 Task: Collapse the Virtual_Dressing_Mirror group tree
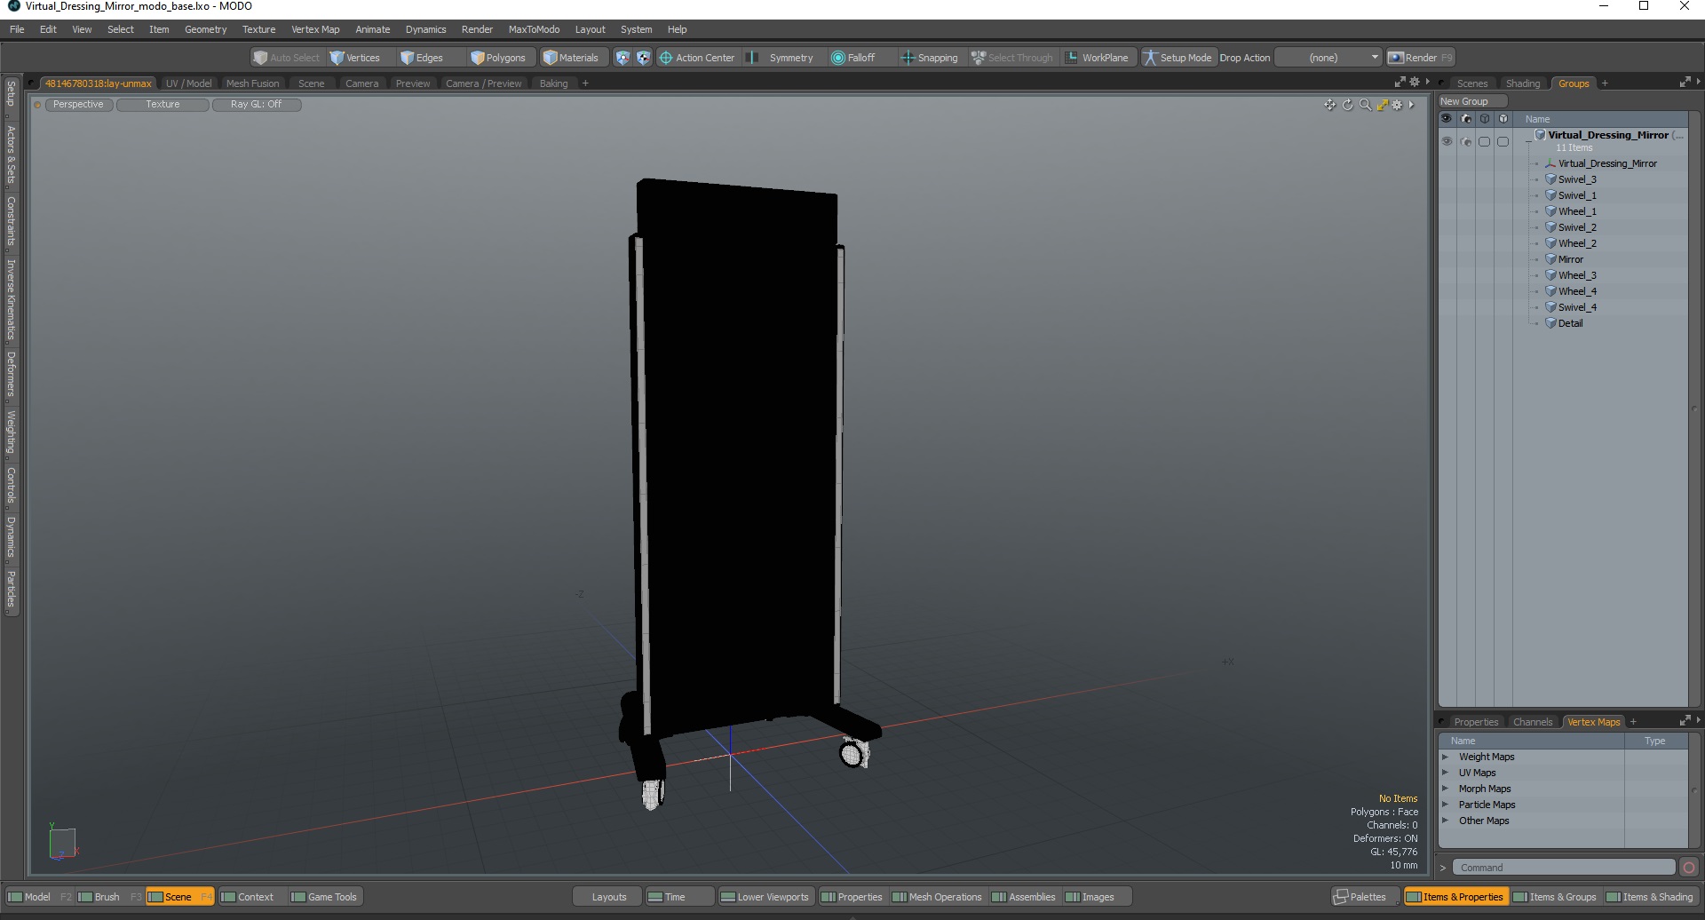[1528, 141]
